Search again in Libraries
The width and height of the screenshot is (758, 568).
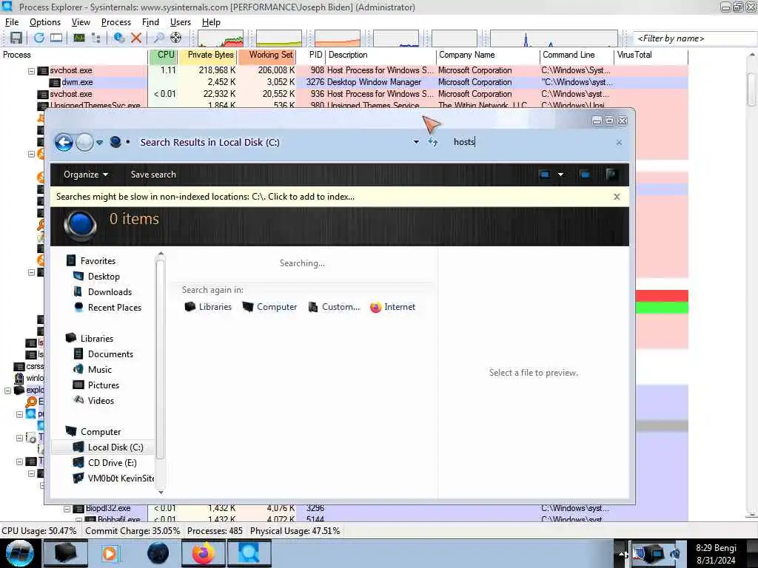[208, 307]
